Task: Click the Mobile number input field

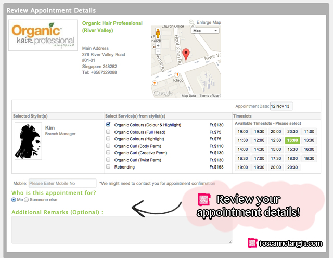Action: pos(62,183)
